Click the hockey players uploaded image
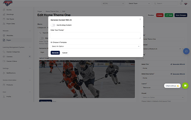Screen dimensions: 191x120 tap(87, 79)
